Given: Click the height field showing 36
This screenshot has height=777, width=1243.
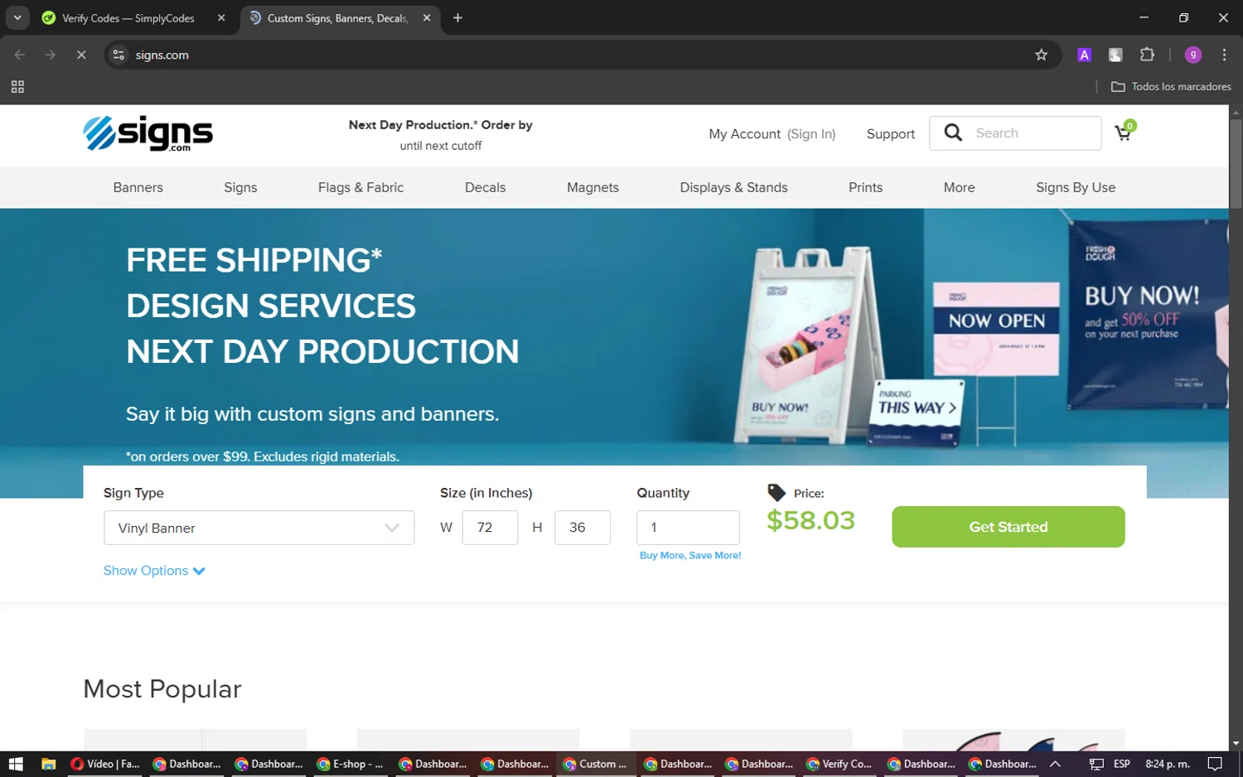Looking at the screenshot, I should pos(583,528).
